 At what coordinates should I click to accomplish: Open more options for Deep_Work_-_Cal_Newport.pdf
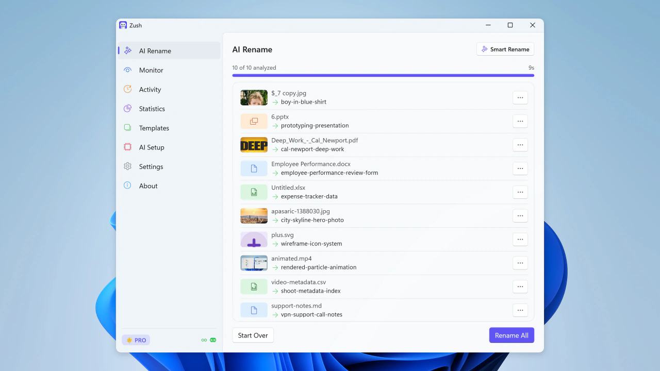tap(520, 145)
